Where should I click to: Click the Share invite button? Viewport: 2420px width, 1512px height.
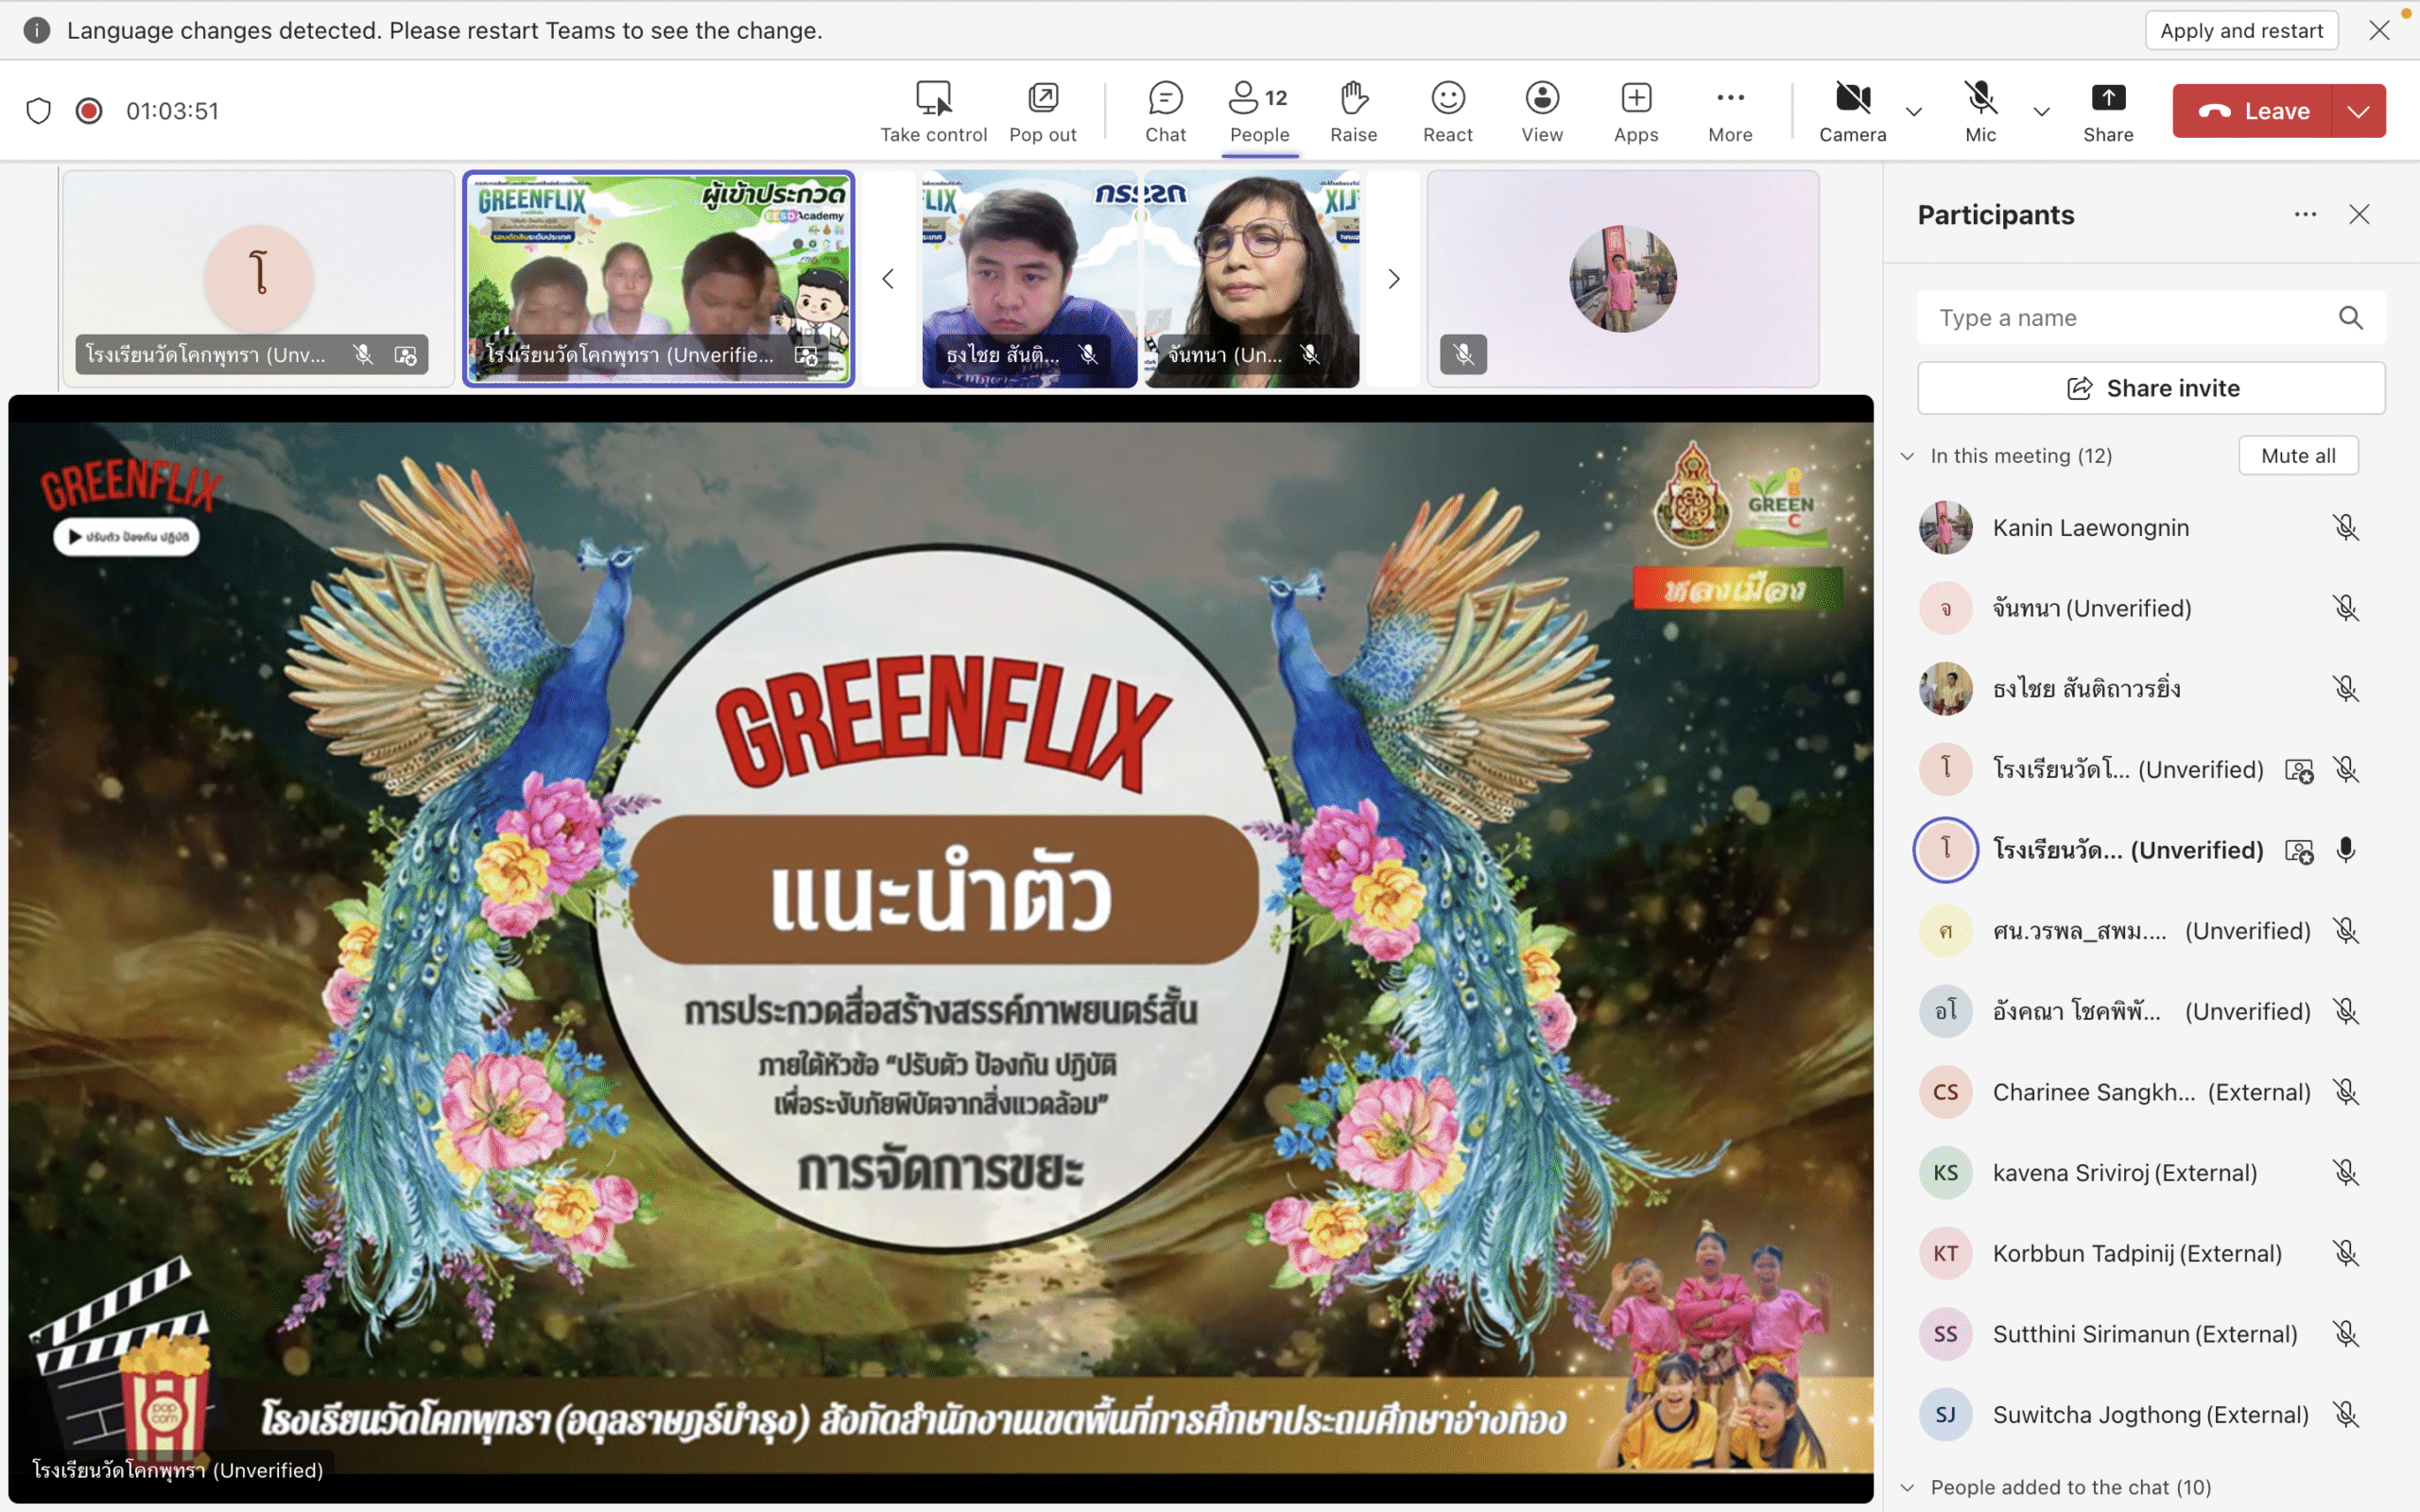pyautogui.click(x=2151, y=388)
